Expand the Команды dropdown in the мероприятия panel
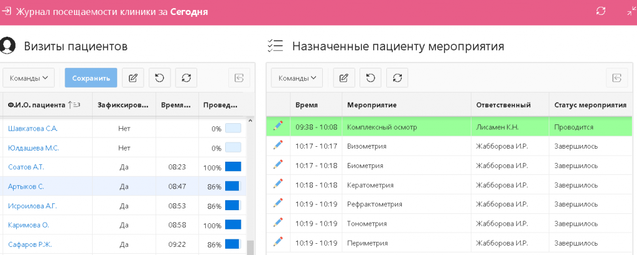 [297, 78]
